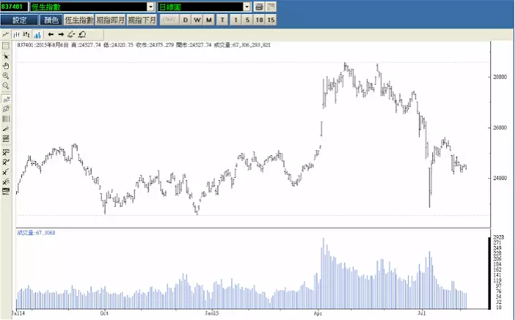Click the zoom out magnifier tool
Screen dimensions: 515x320
pos(6,86)
